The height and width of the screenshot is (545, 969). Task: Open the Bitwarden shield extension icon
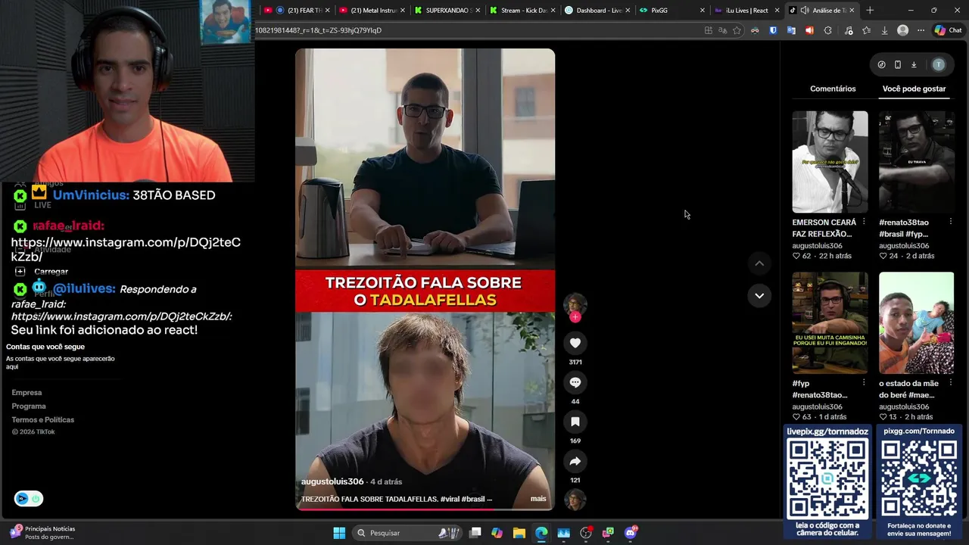coord(773,30)
